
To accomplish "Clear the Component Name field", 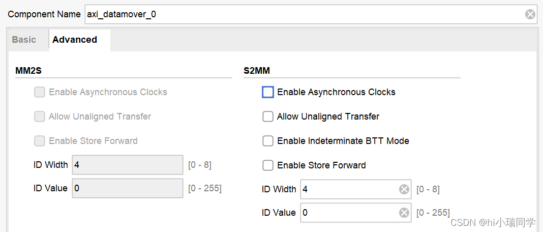I will tap(530, 14).
